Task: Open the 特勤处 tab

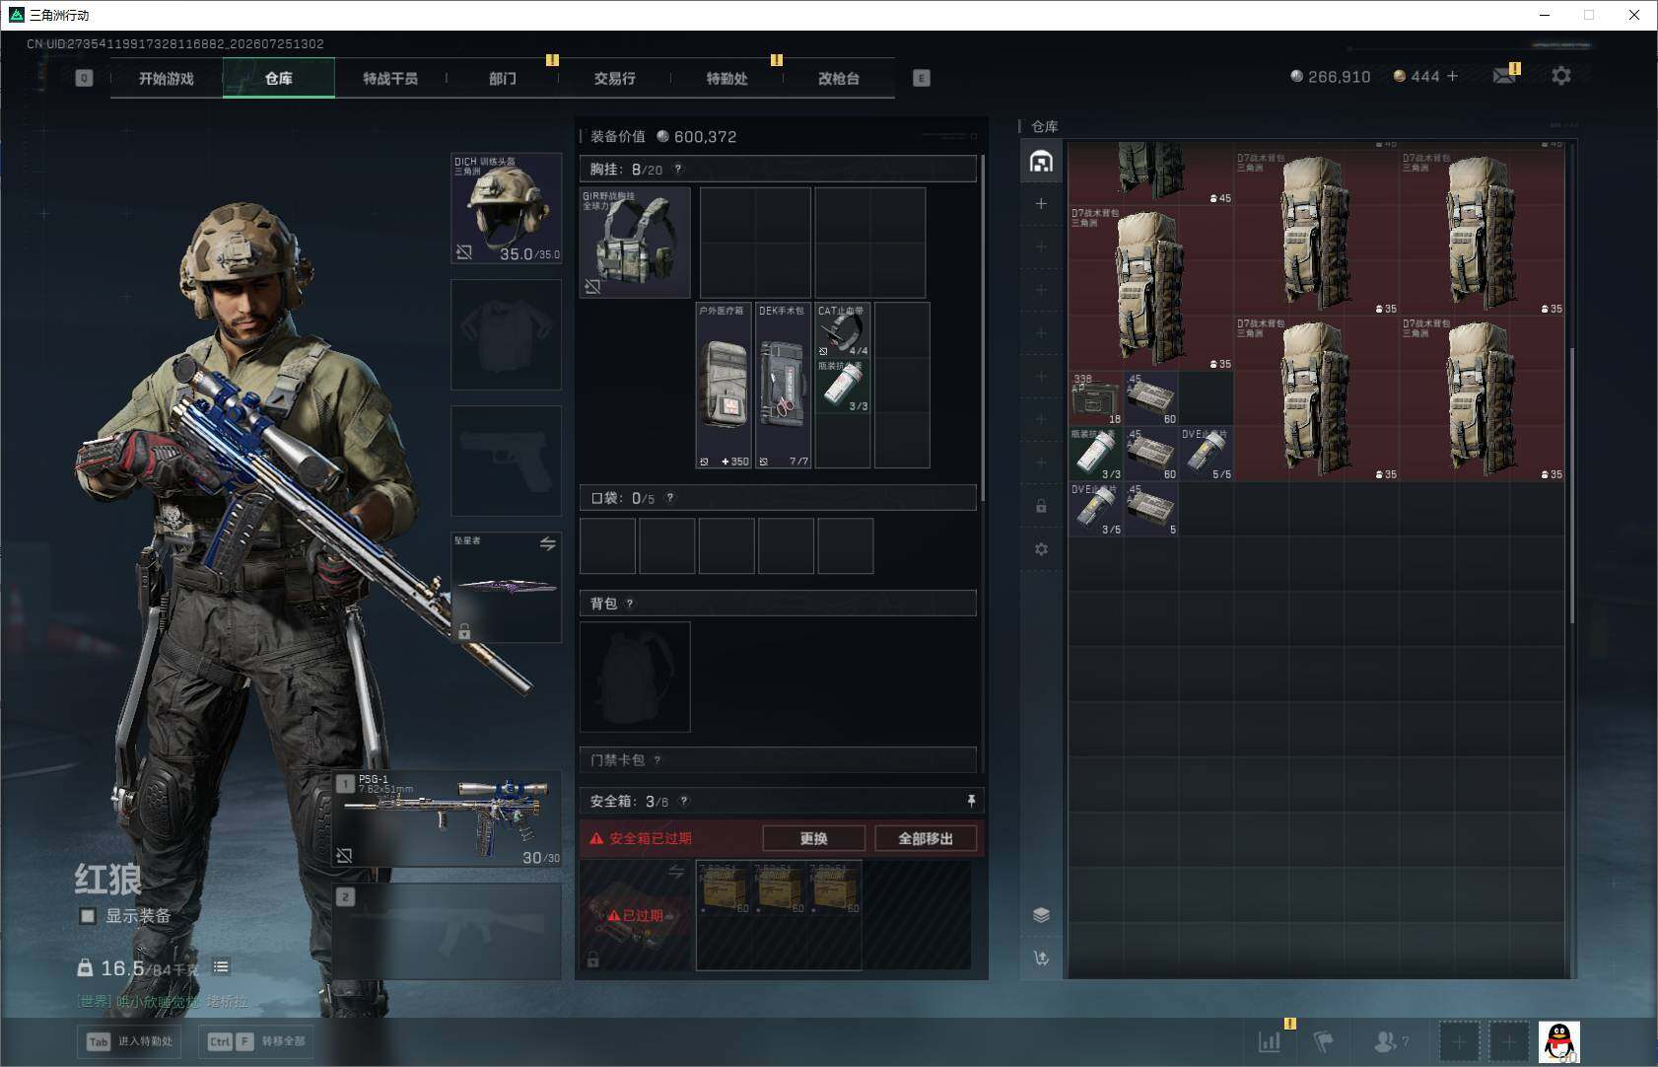Action: tap(727, 78)
